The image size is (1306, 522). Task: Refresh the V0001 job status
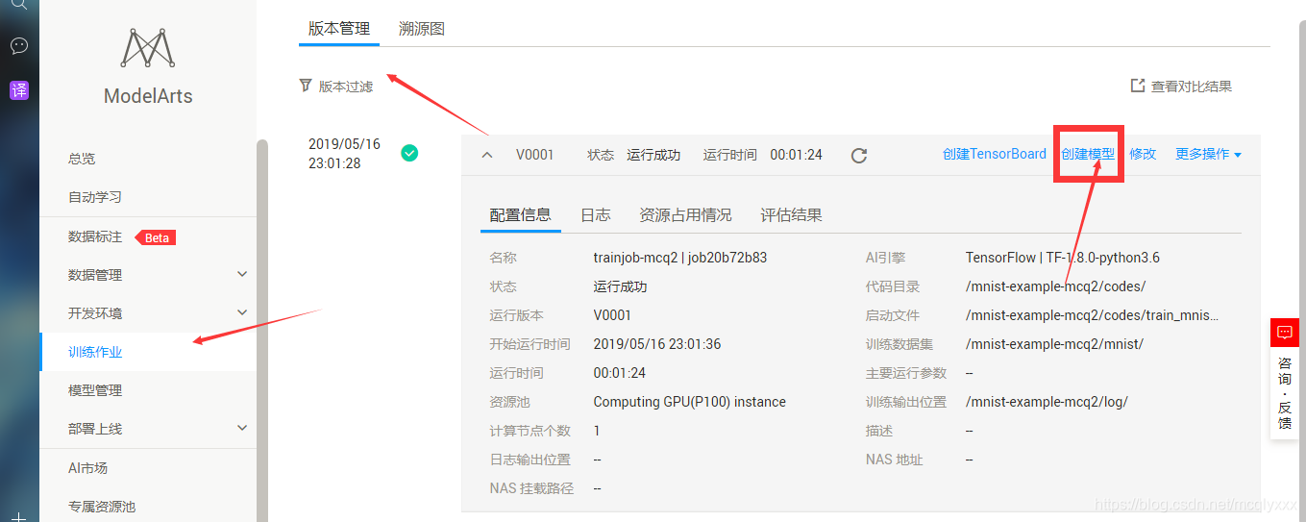tap(859, 155)
